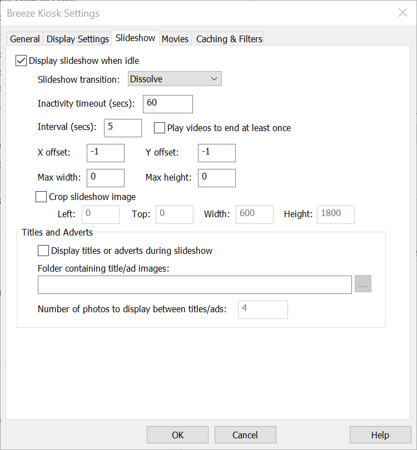Confirm settings with OK button
This screenshot has height=450, width=417.
click(x=177, y=435)
